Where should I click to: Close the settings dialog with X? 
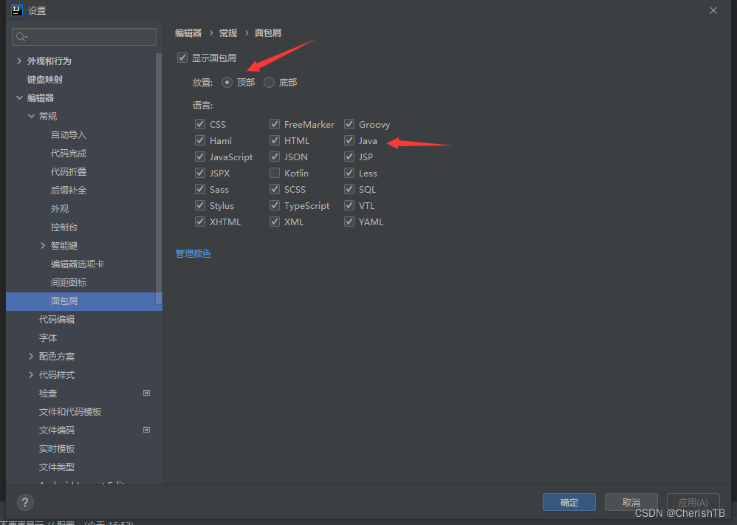click(713, 10)
